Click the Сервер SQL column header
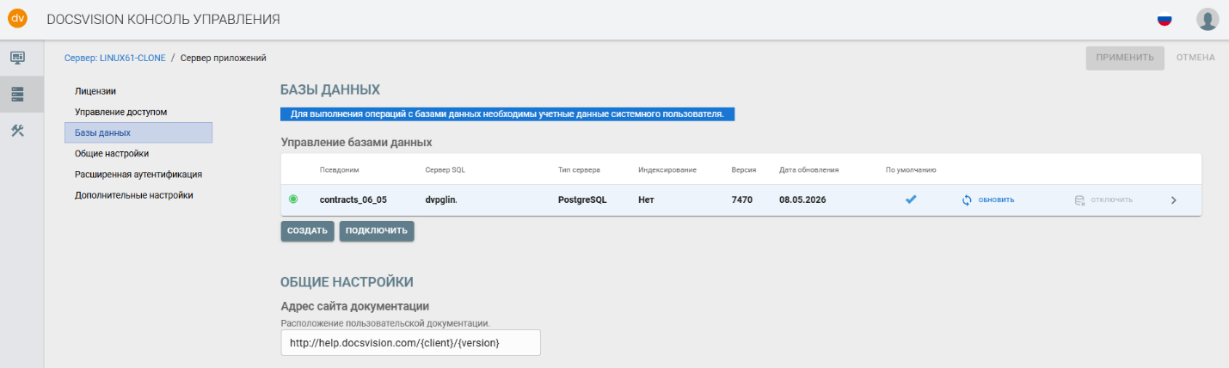 point(445,170)
